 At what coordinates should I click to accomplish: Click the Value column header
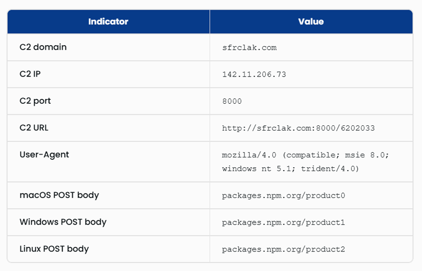[x=311, y=21]
